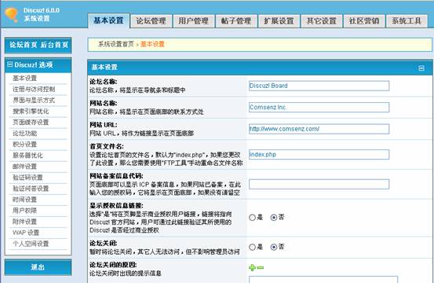
Task: Click the Discuz! logo icon
Action: point(11,15)
